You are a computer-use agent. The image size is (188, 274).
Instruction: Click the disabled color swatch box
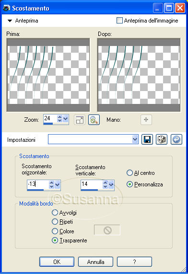(x=107, y=230)
